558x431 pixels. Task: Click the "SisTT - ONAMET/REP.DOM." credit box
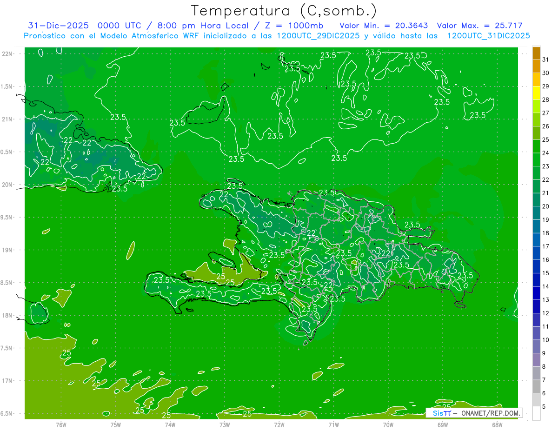pos(474,413)
